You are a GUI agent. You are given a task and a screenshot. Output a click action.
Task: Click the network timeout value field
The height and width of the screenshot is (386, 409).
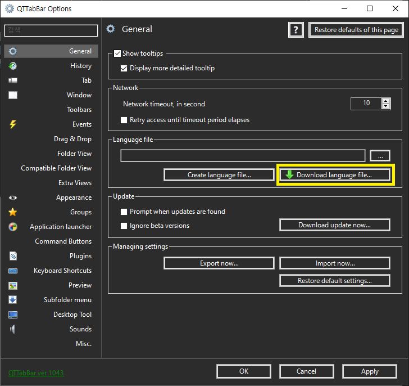(366, 104)
